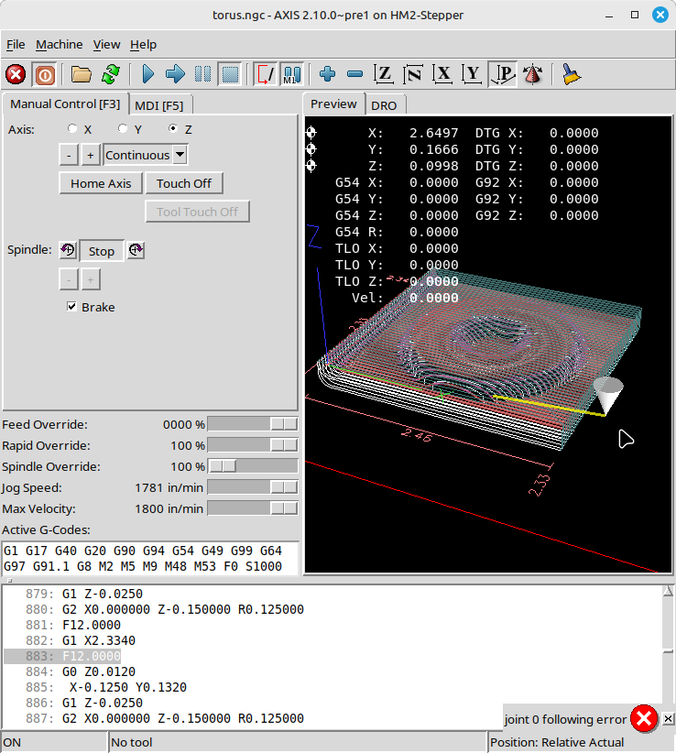Run the program with play icon
The image size is (676, 753).
pos(147,74)
